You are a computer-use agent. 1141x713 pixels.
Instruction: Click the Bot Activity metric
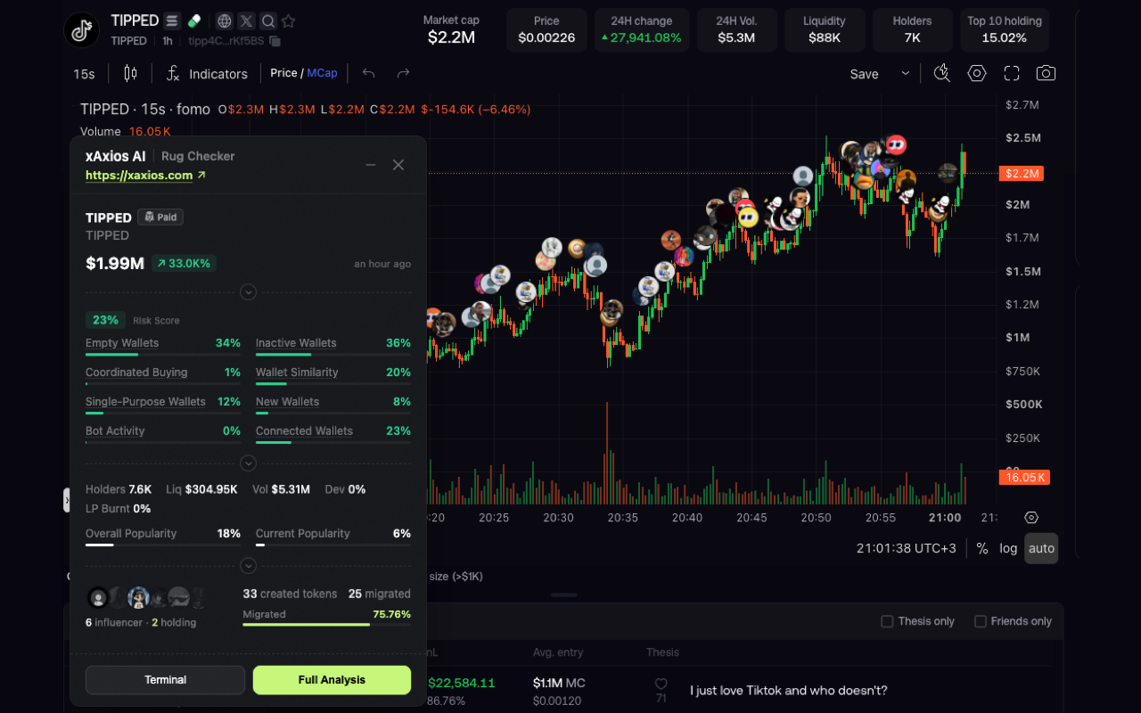tap(163, 434)
